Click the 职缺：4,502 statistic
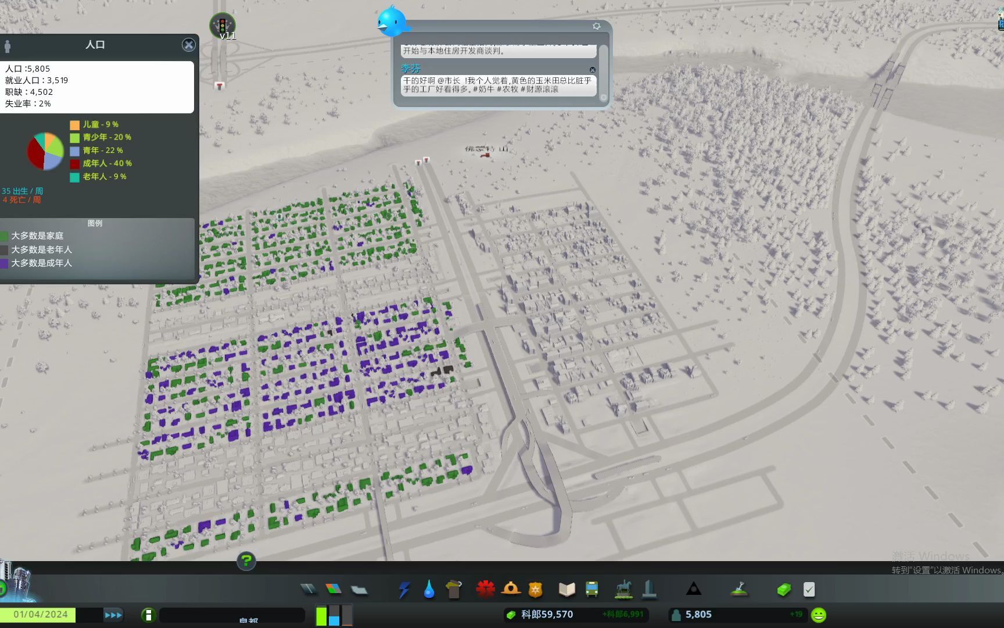 [29, 92]
